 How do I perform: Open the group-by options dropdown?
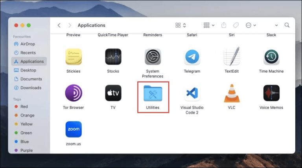click(x=209, y=25)
